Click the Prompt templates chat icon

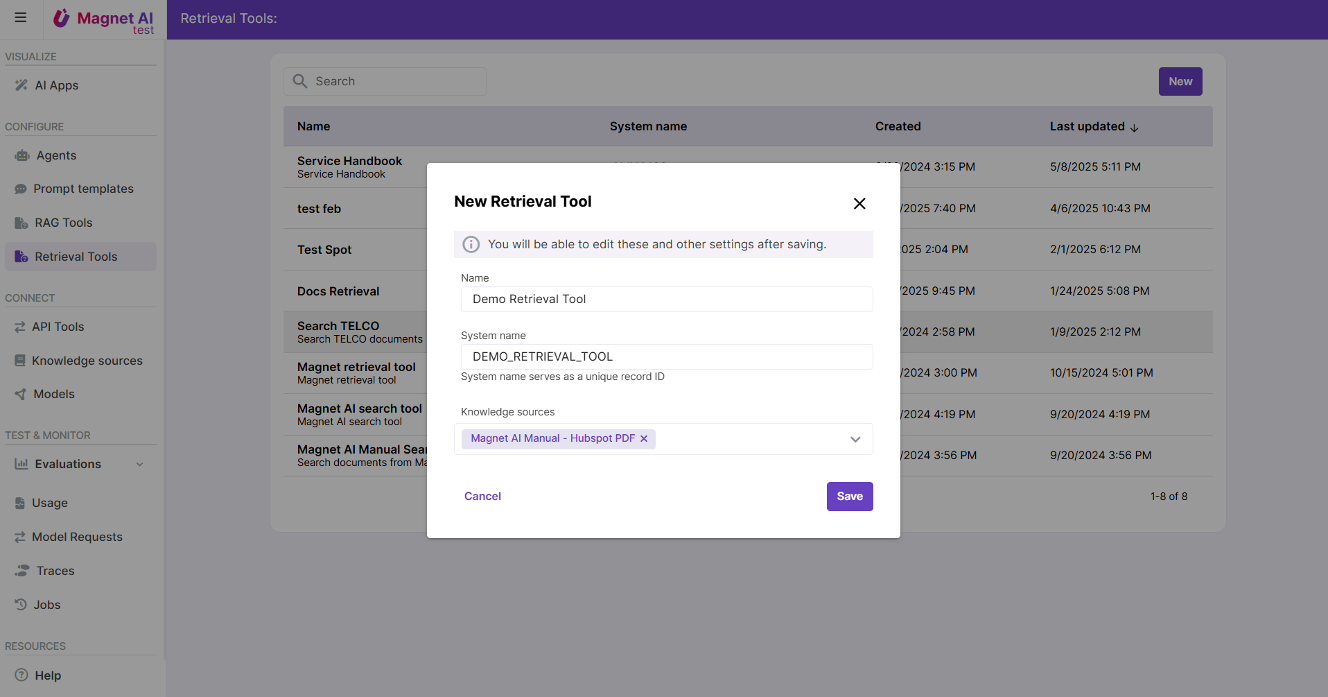click(21, 189)
